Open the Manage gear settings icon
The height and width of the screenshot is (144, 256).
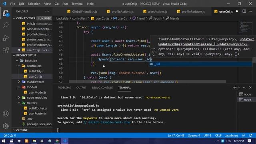point(6,126)
